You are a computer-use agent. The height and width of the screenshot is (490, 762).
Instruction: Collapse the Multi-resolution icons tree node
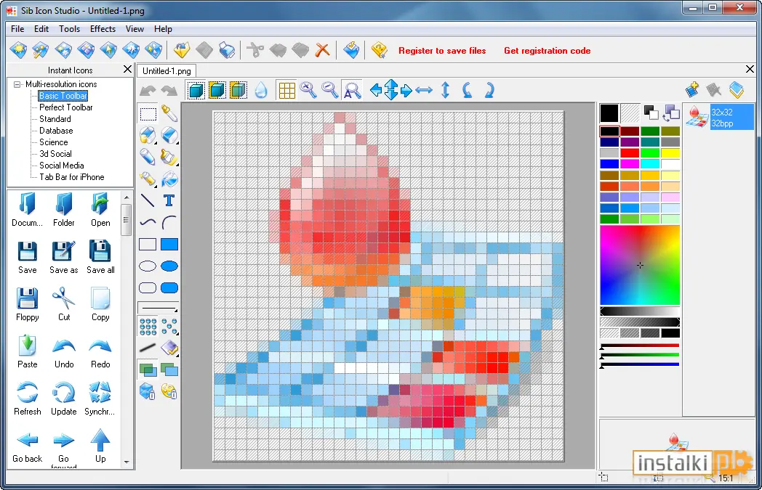tap(17, 84)
